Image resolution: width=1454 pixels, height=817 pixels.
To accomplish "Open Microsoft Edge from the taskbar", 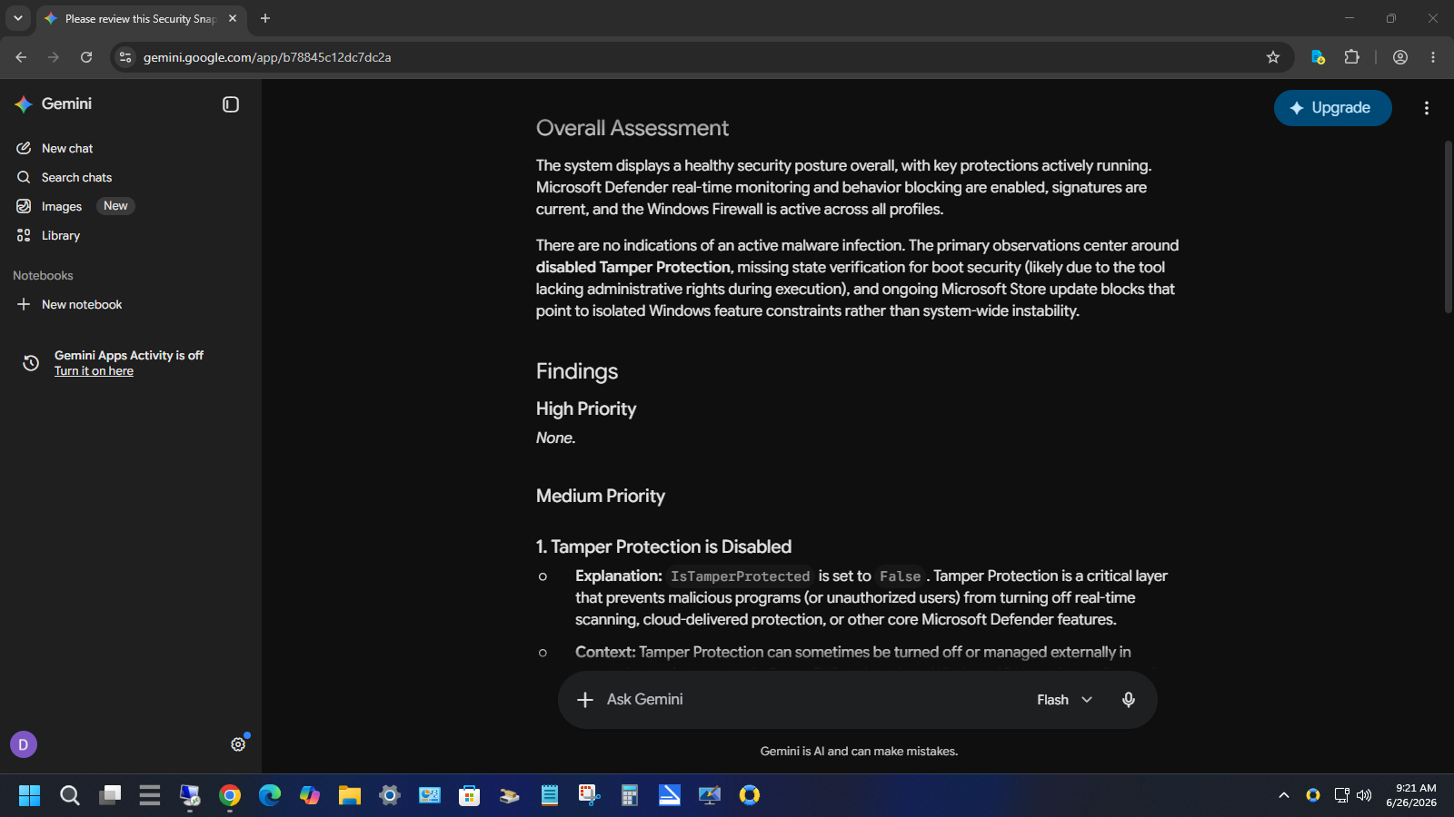I will [270, 795].
